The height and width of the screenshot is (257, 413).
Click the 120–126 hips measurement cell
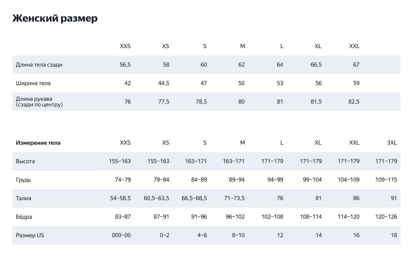386,217
